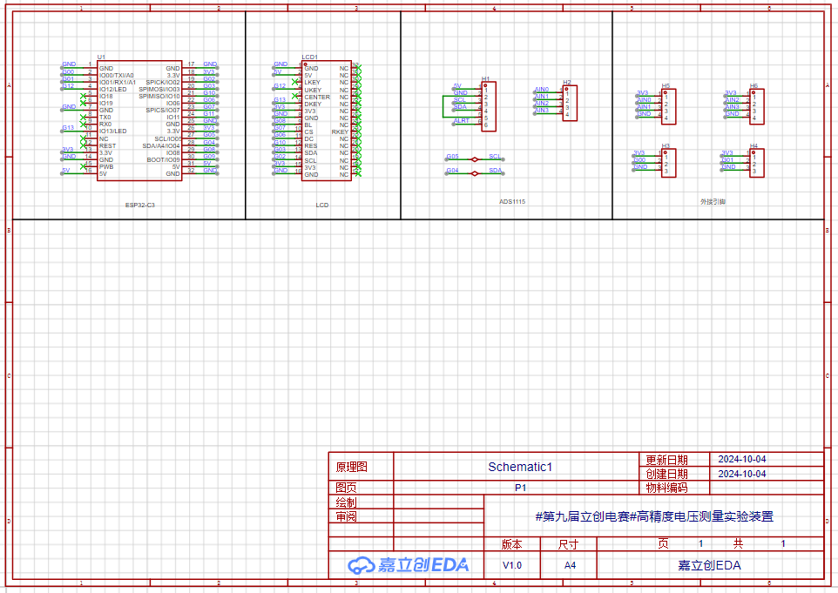Click the A4 size field
838x593 pixels.
point(570,565)
